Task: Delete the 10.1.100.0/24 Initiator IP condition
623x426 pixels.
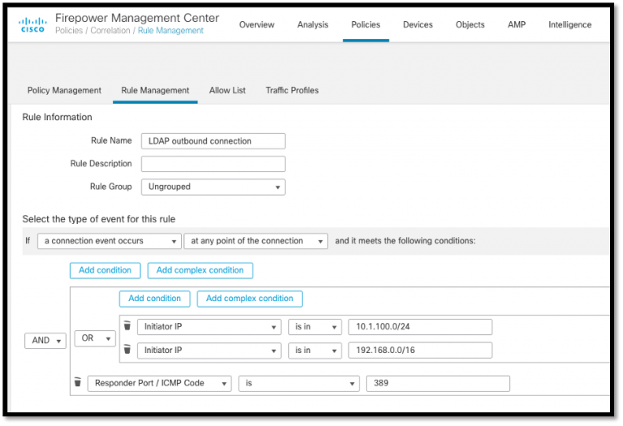Action: 127,326
